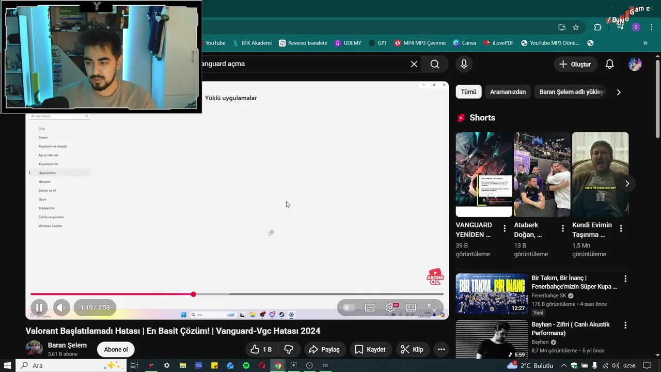Open Chrome profile S avatar

click(636, 27)
